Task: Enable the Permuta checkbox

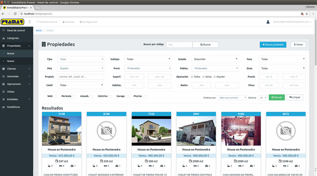Action: [74, 96]
